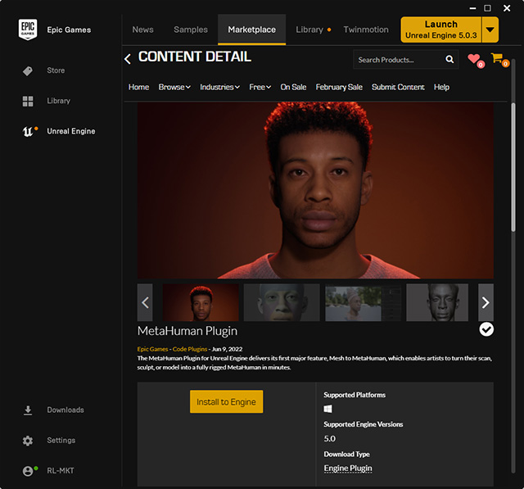The width and height of the screenshot is (524, 489).
Task: Open Library via grid icon in sidebar
Action: [x=28, y=101]
